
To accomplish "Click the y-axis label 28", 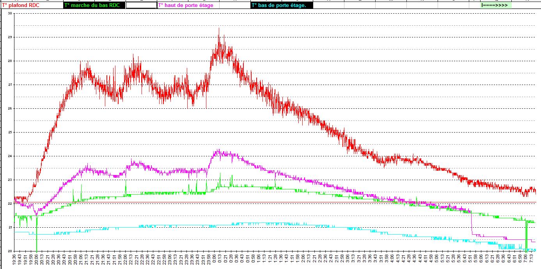I will coord(10,61).
